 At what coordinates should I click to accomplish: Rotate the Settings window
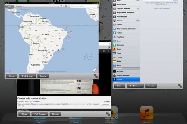click(x=151, y=86)
